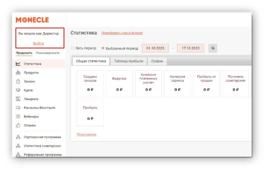Switch to Таблица прибыли tab
Screen dimensions: 266x171
pos(129,61)
